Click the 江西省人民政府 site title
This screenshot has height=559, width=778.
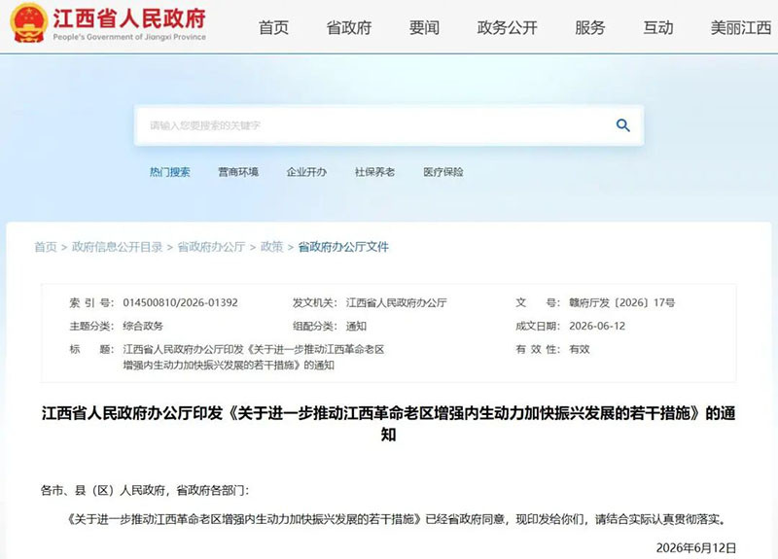[129, 18]
